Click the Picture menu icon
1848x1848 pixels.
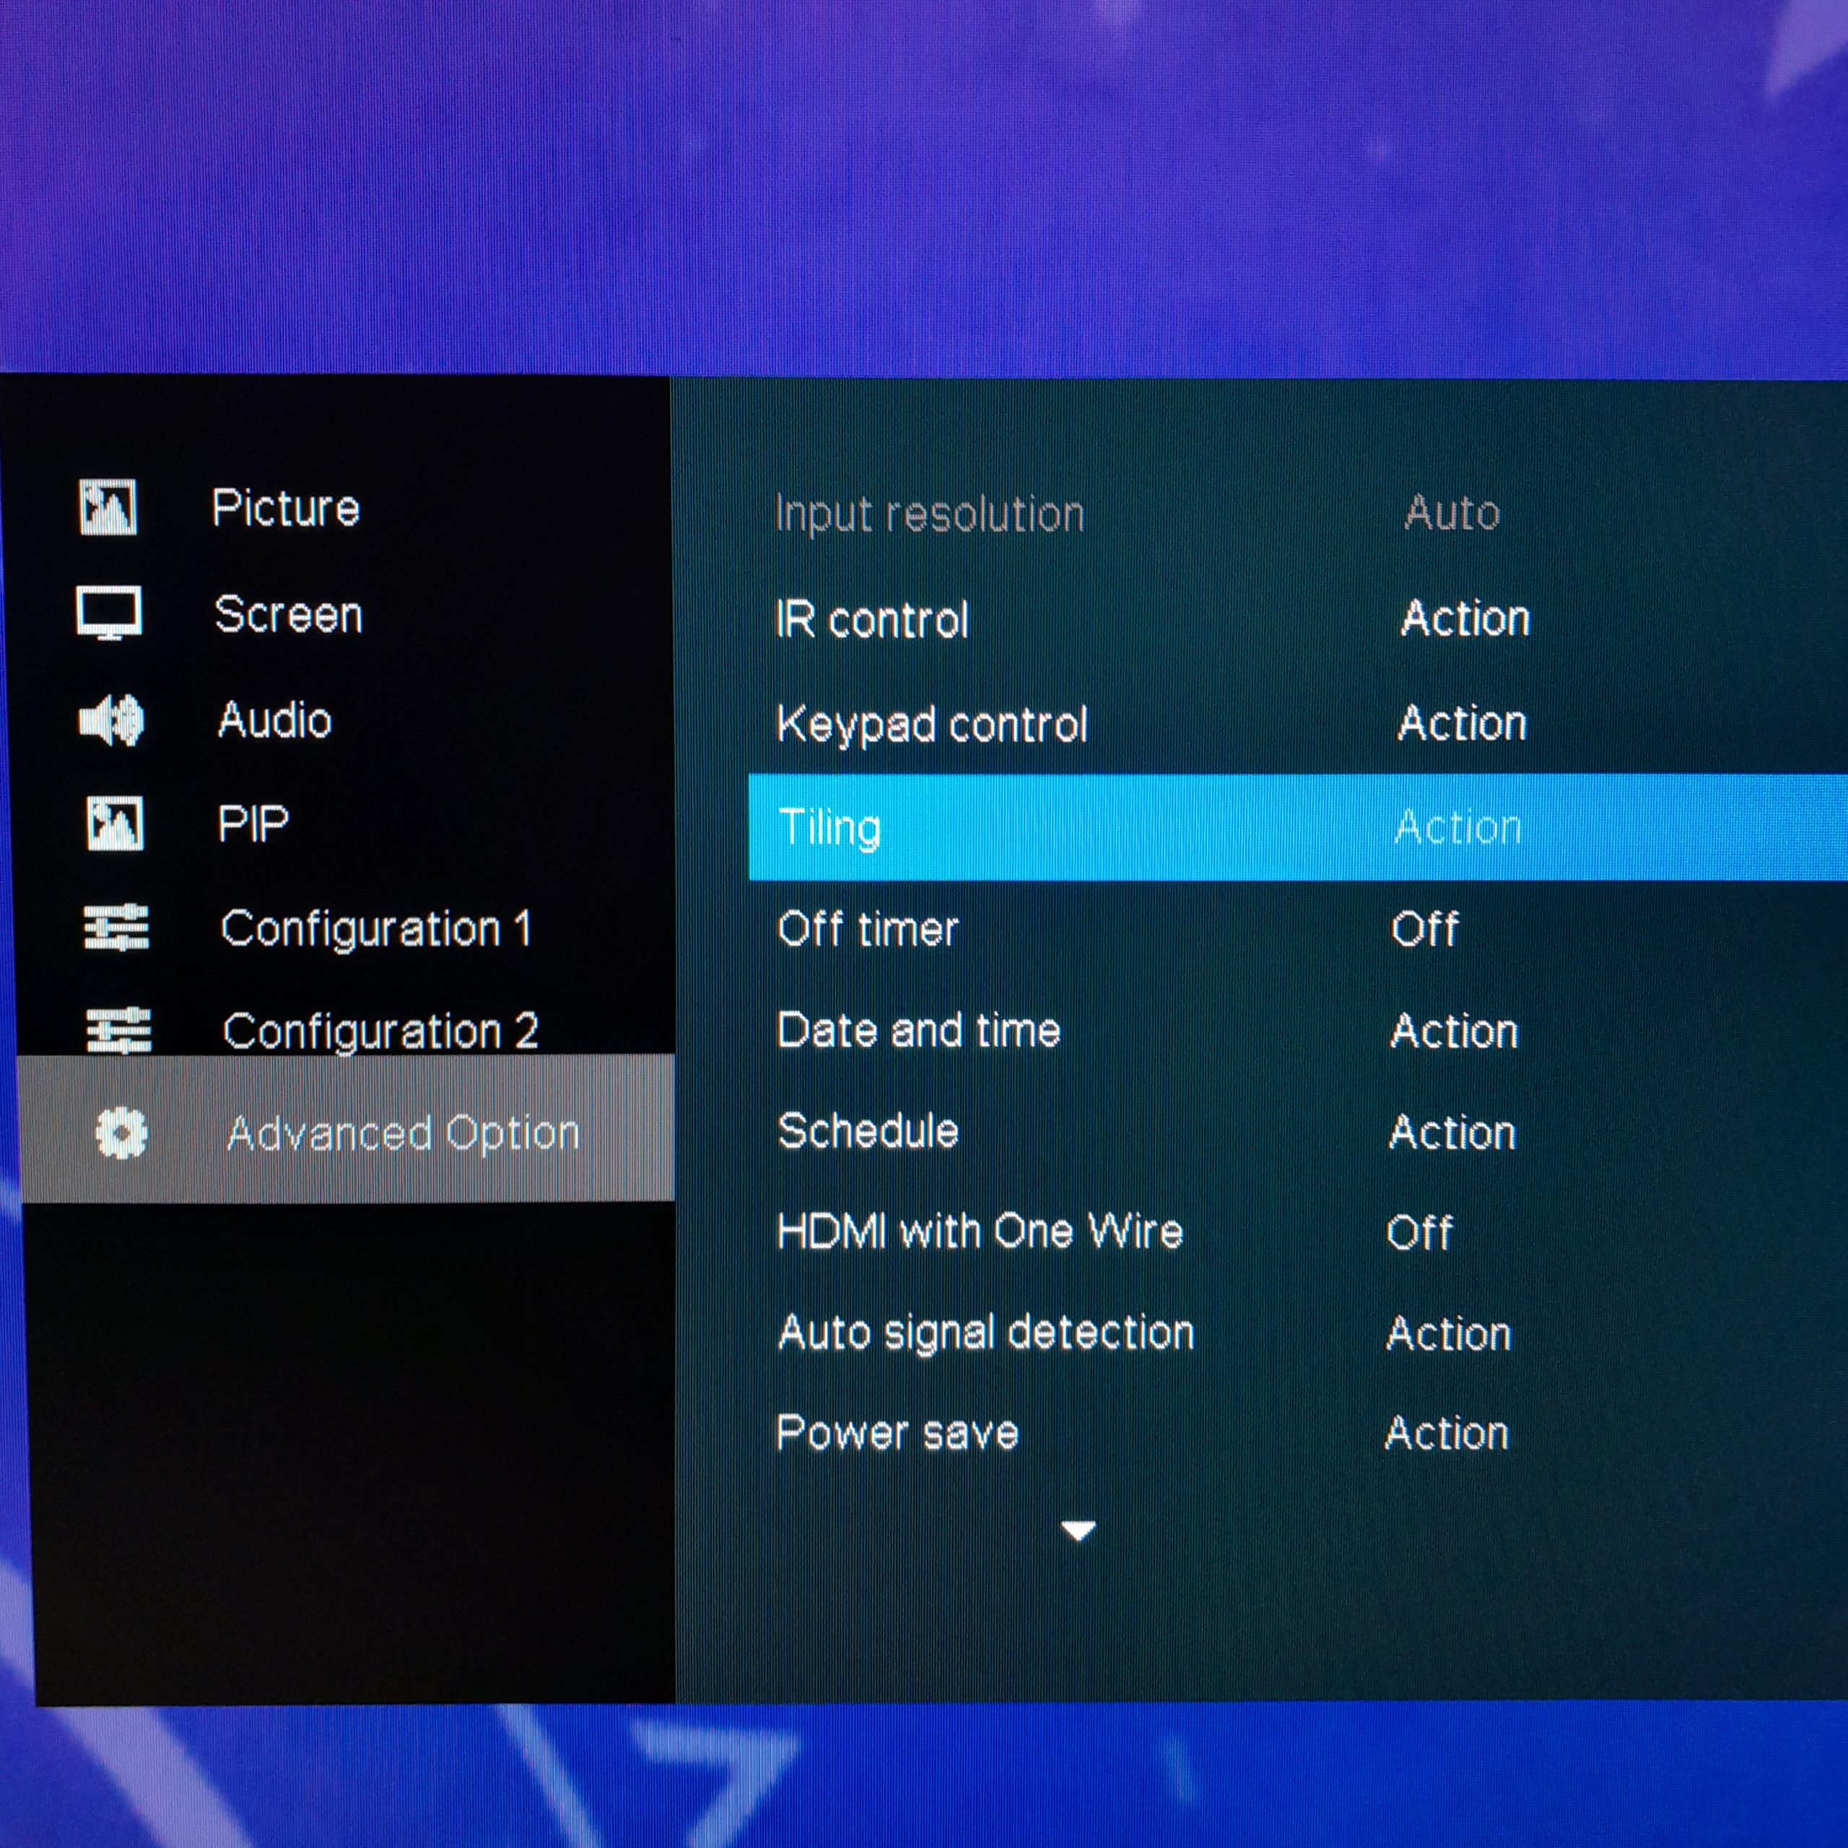107,506
